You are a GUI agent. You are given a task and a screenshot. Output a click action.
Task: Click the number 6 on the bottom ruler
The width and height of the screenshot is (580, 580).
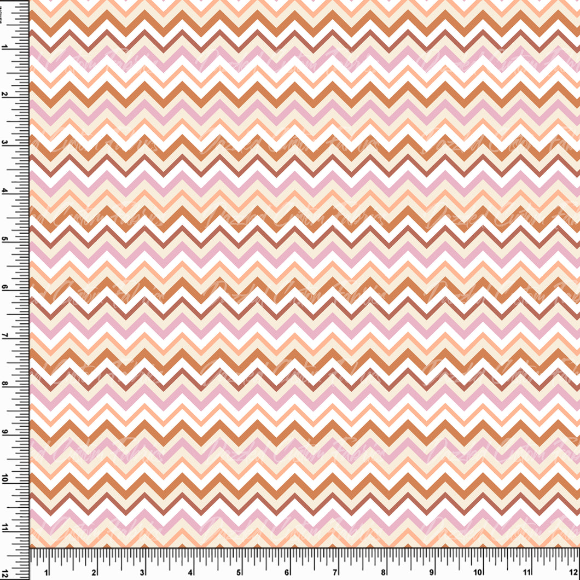tap(287, 572)
